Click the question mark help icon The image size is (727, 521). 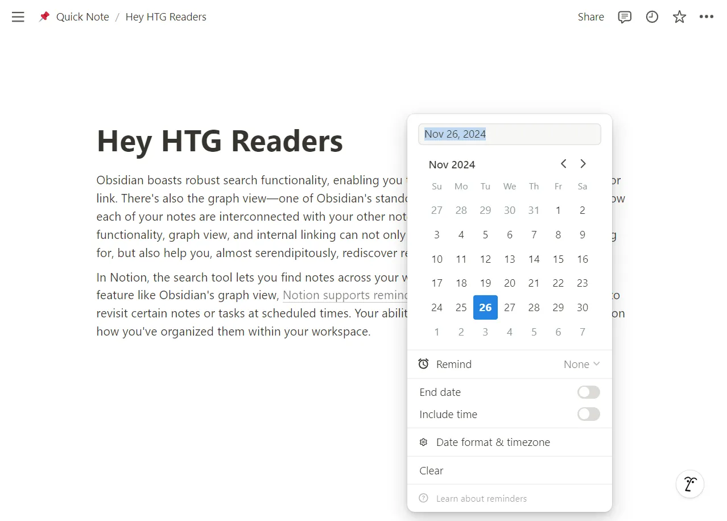(x=423, y=498)
